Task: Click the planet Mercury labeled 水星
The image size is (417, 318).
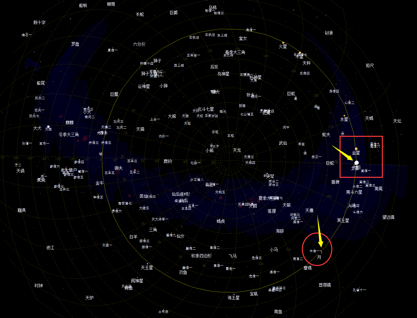Action: (344, 119)
